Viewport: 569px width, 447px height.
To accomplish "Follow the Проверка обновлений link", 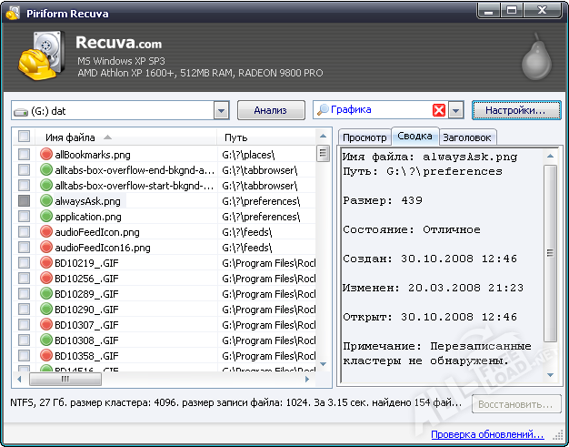I will pyautogui.click(x=487, y=434).
